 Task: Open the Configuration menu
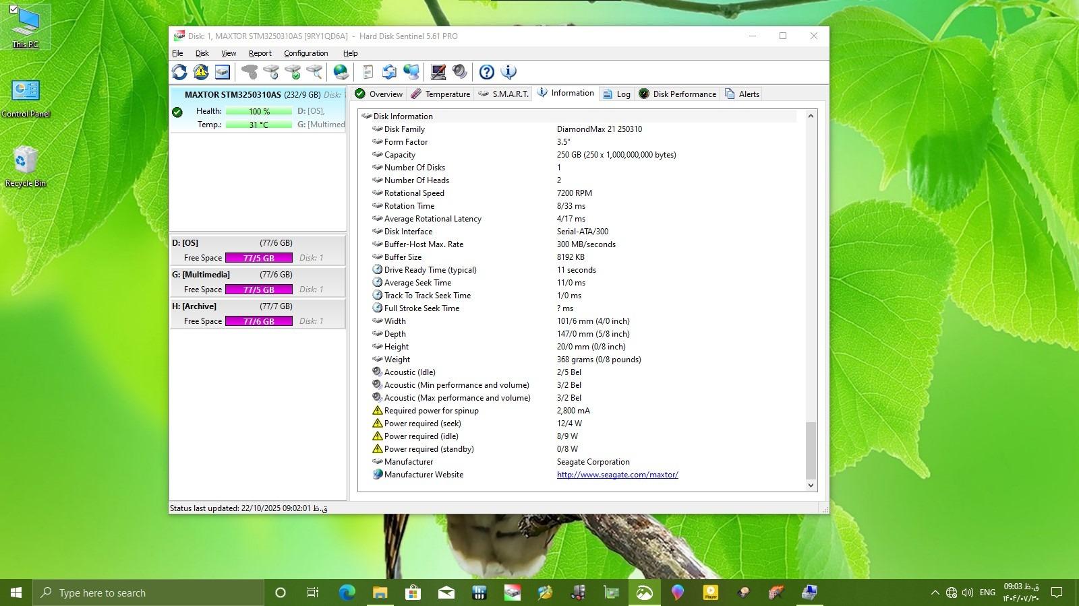pos(305,53)
